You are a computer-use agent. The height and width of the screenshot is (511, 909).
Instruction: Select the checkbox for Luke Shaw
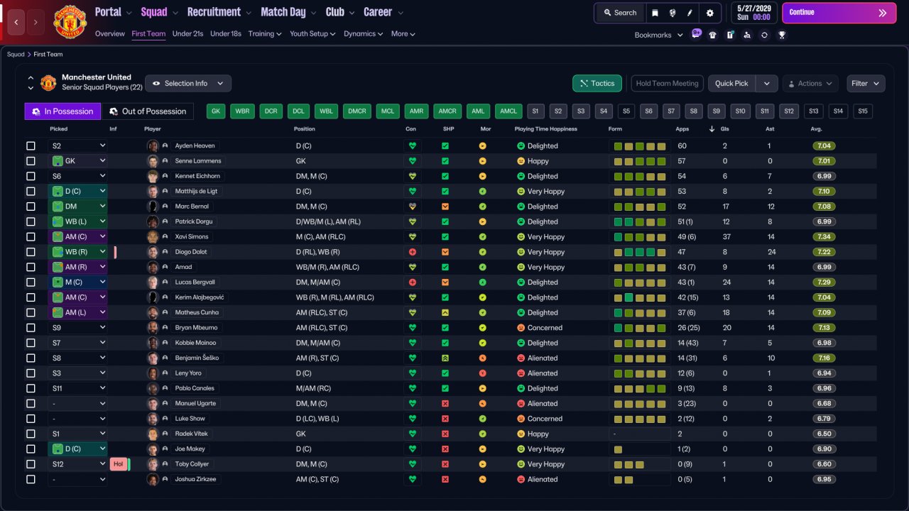click(x=31, y=419)
